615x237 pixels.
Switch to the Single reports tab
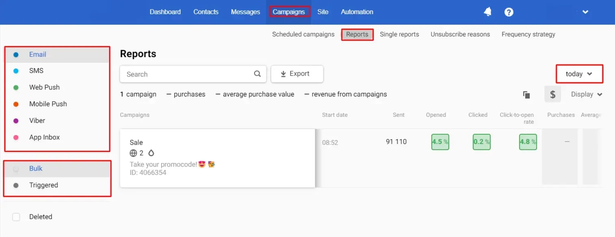pyautogui.click(x=399, y=34)
